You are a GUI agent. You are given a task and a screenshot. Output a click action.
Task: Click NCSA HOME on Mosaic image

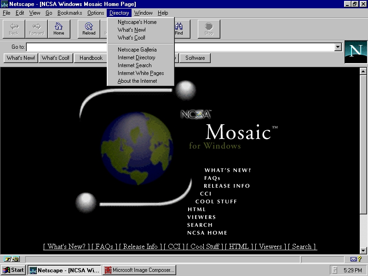click(207, 233)
